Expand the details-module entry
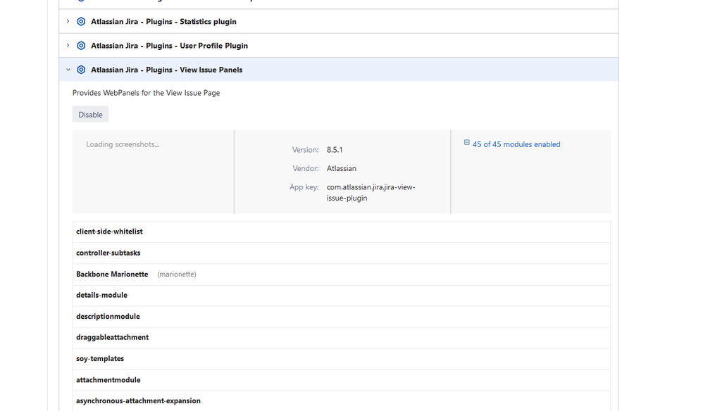 click(101, 295)
